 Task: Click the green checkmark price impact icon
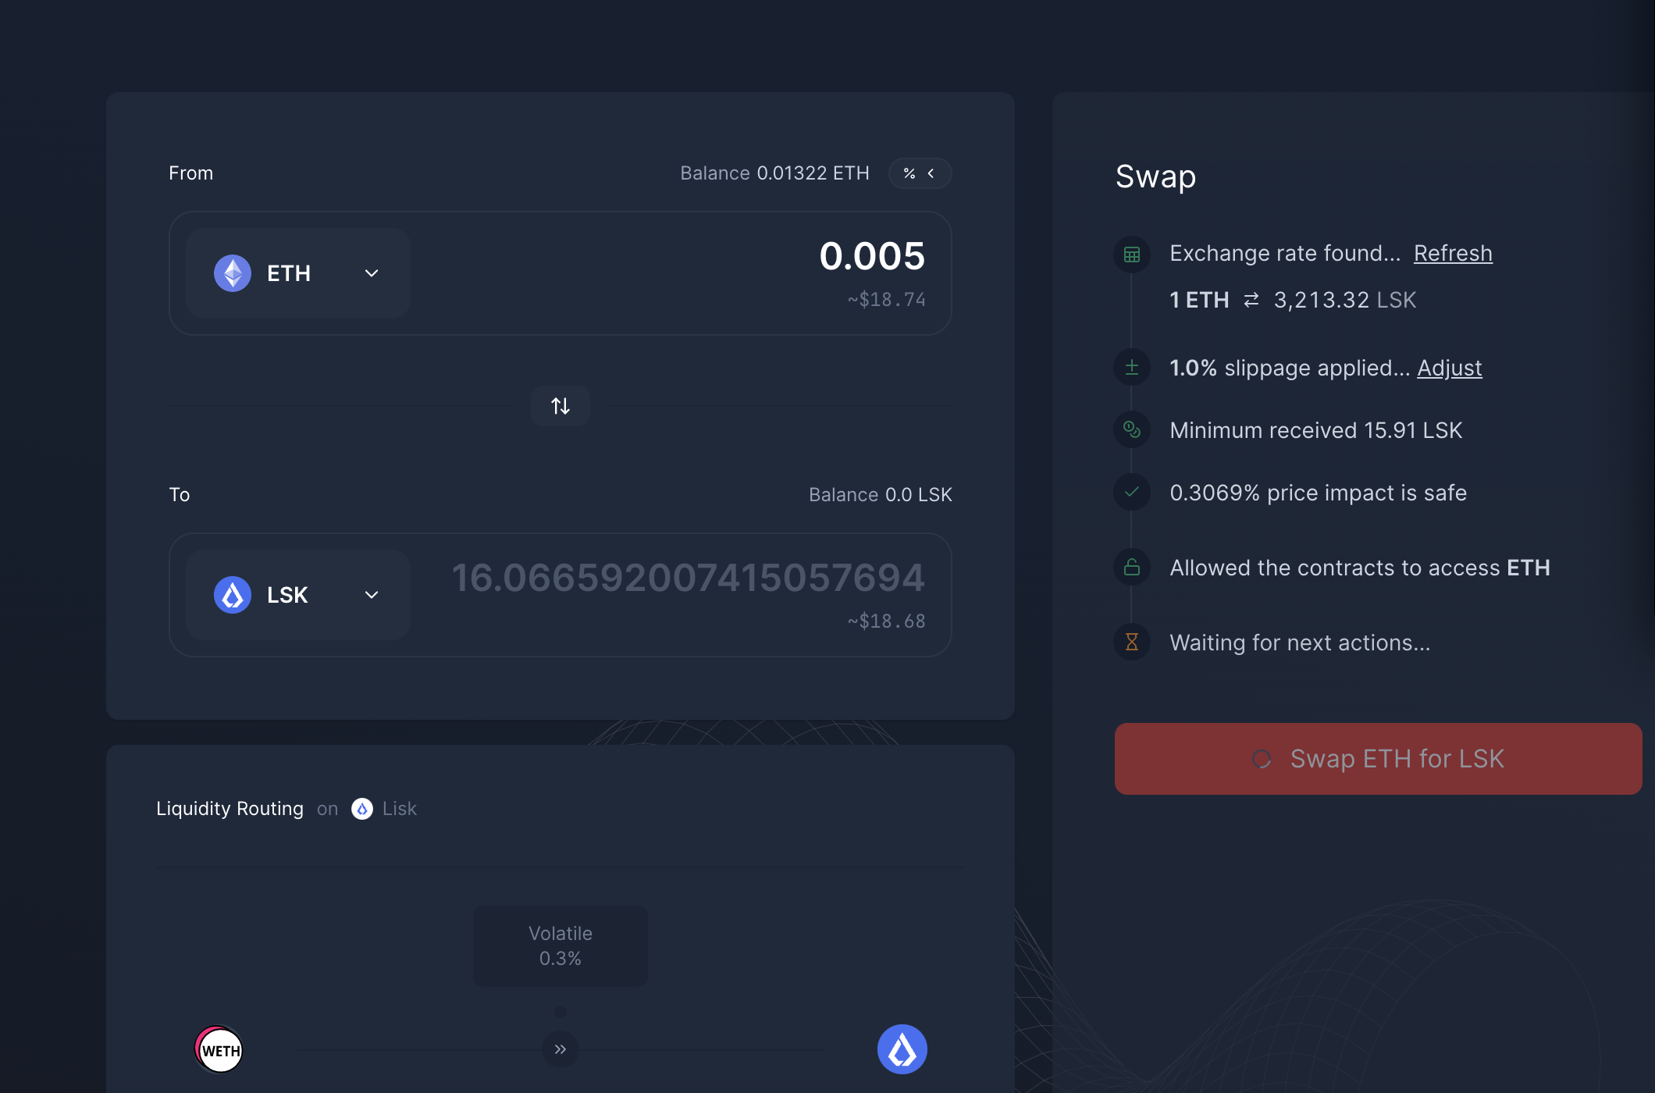point(1131,493)
